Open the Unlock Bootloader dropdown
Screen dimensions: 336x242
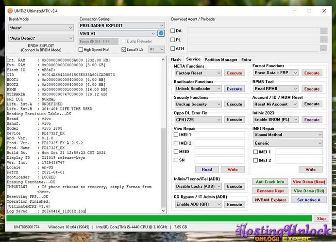point(198,89)
